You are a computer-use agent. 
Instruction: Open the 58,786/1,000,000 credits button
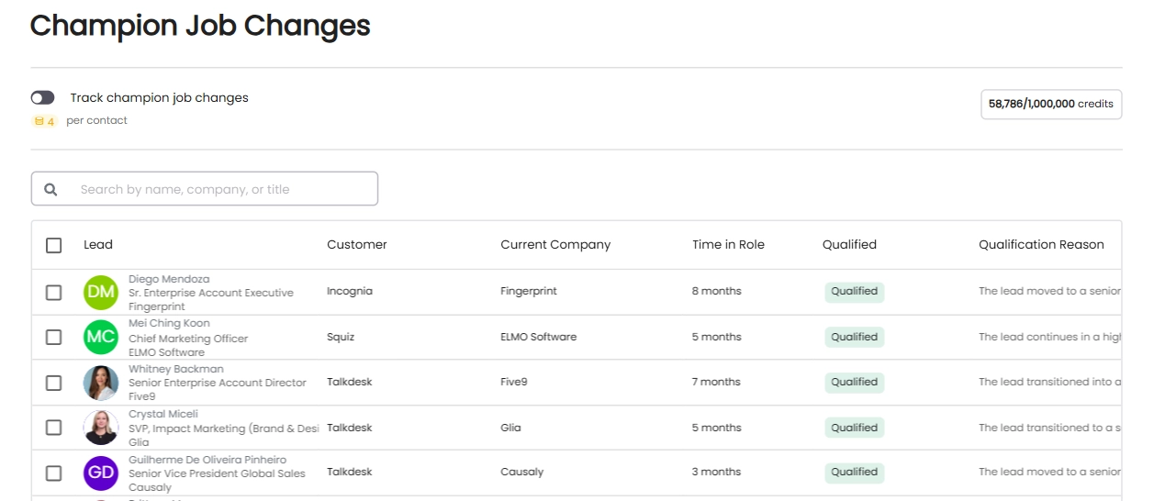[x=1051, y=105]
